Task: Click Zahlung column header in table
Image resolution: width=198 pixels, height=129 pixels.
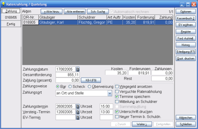Action: pos(164,17)
